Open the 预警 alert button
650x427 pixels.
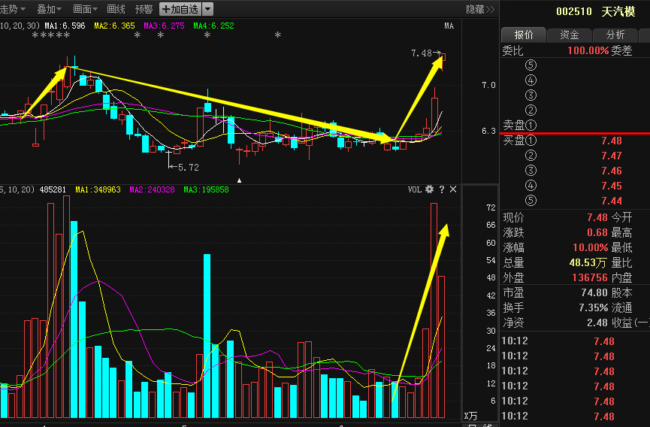(x=144, y=9)
